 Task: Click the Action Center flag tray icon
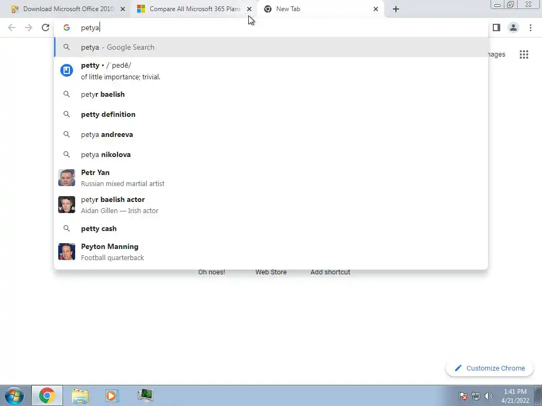463,396
